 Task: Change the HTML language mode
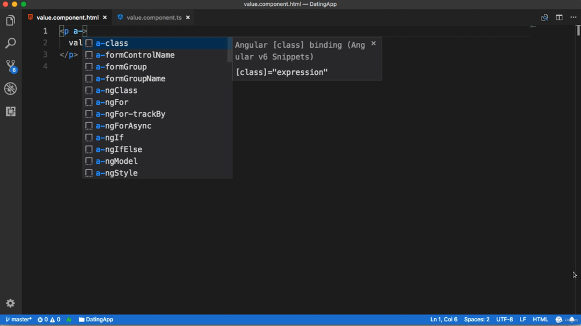point(540,320)
